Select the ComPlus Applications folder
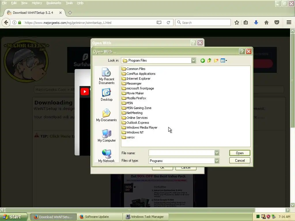Viewport: 295px width, 221px height. click(x=139, y=74)
